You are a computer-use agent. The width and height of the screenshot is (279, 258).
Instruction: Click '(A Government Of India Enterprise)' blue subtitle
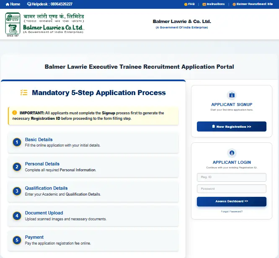pyautogui.click(x=182, y=28)
